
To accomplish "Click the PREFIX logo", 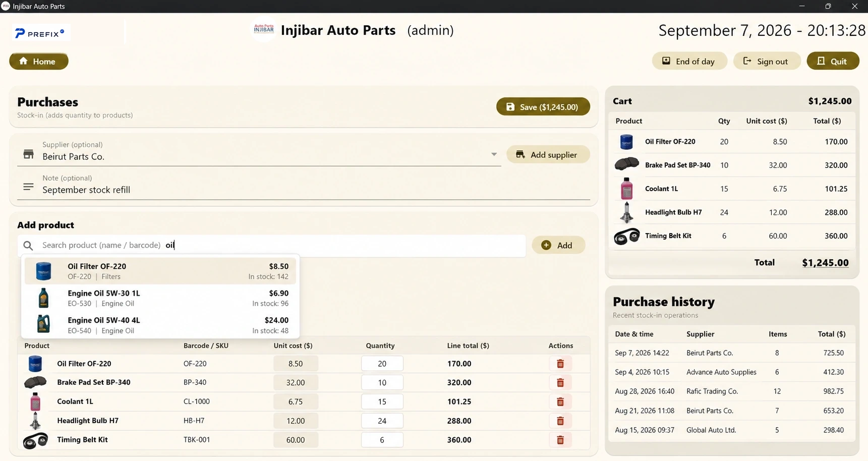I will pos(40,33).
